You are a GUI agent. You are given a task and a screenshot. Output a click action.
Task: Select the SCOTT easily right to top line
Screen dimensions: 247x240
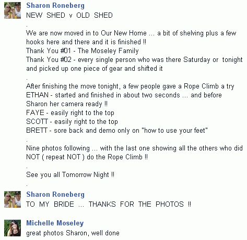(x=72, y=122)
